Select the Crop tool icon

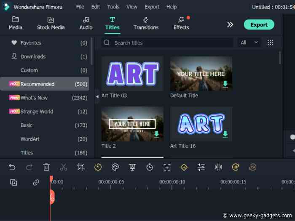click(x=81, y=167)
